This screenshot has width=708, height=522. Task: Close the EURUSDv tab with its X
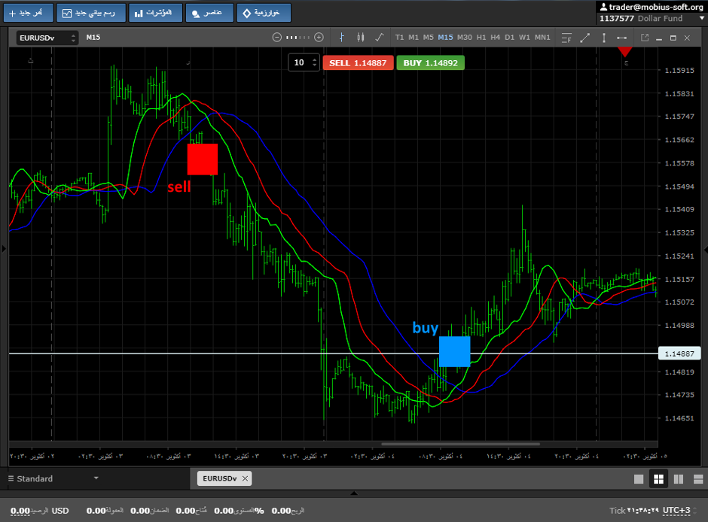pyautogui.click(x=245, y=478)
